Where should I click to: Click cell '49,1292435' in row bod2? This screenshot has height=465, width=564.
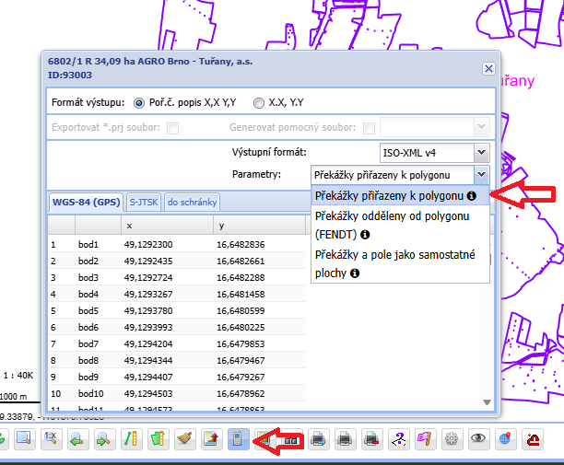tap(148, 262)
